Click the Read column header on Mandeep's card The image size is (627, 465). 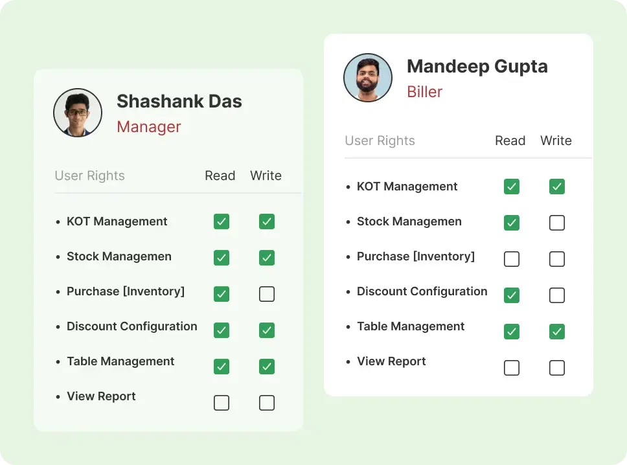click(510, 141)
